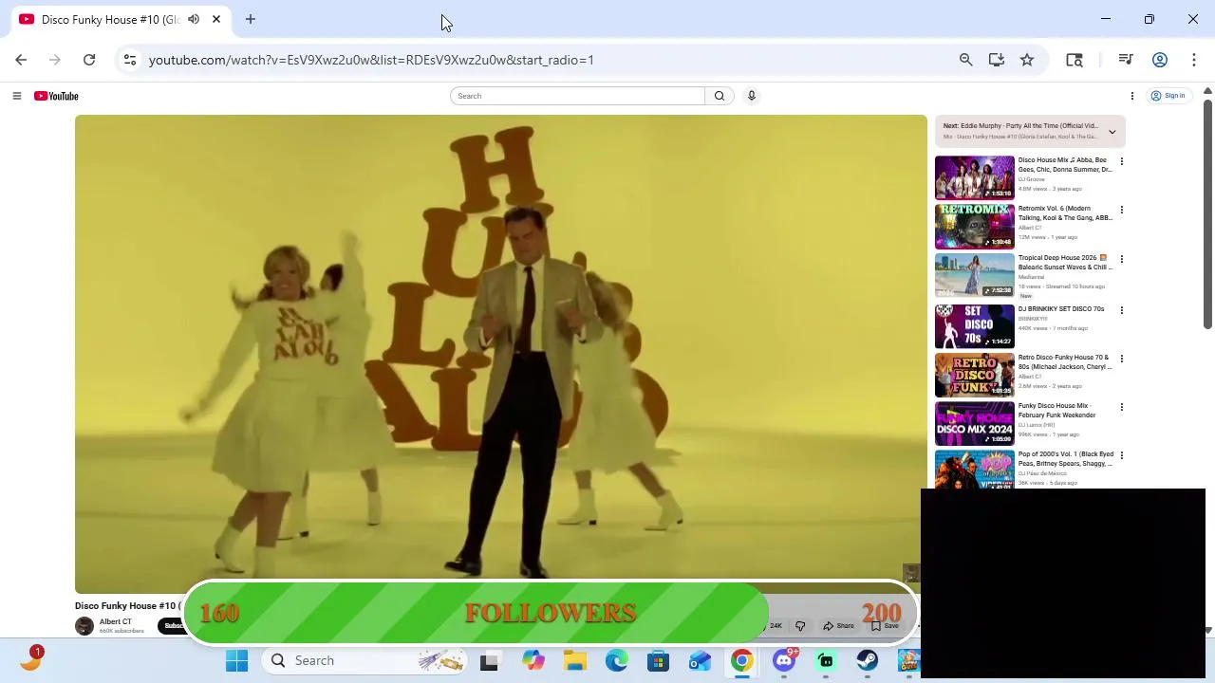Viewport: 1215px width, 683px height.
Task: Open page zoom magnifier in address bar
Action: coord(966,60)
